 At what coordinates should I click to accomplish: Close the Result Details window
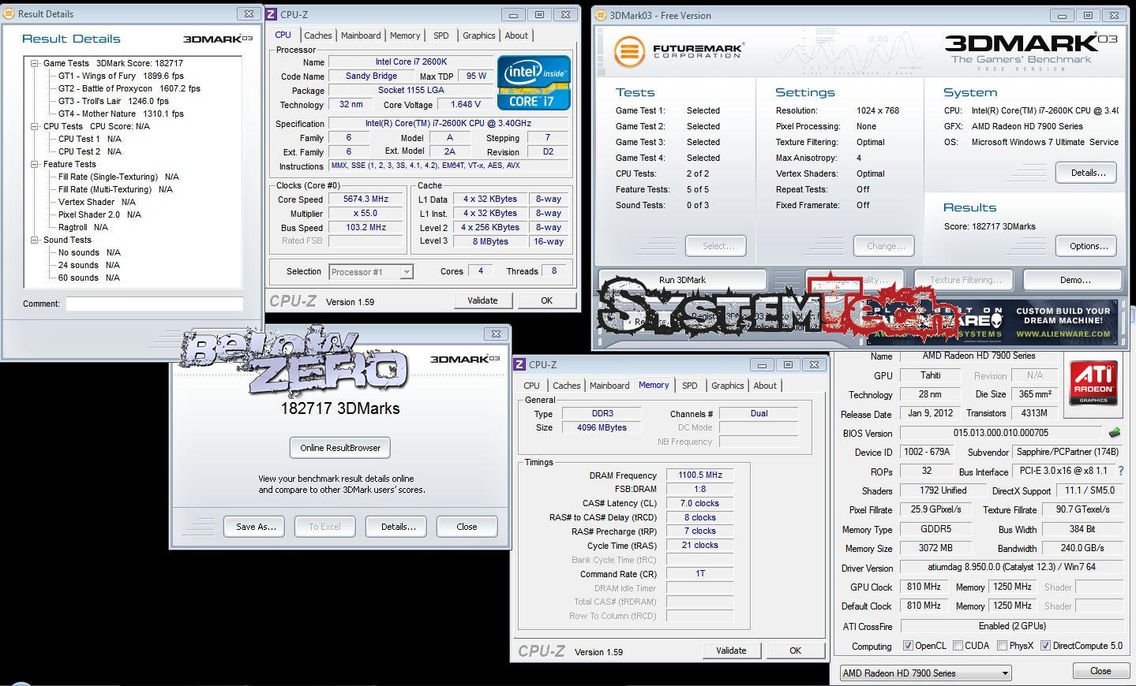[248, 13]
